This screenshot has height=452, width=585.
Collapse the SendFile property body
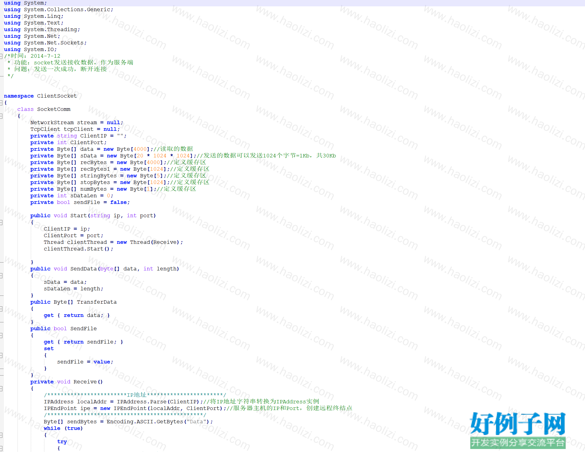(x=1, y=335)
